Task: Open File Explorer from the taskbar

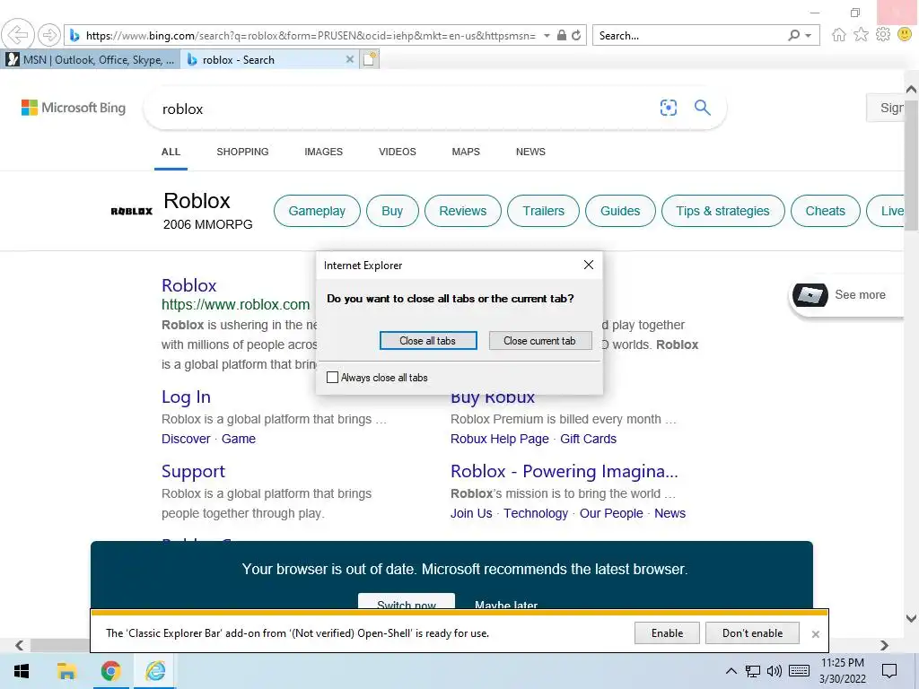Action: point(66,671)
